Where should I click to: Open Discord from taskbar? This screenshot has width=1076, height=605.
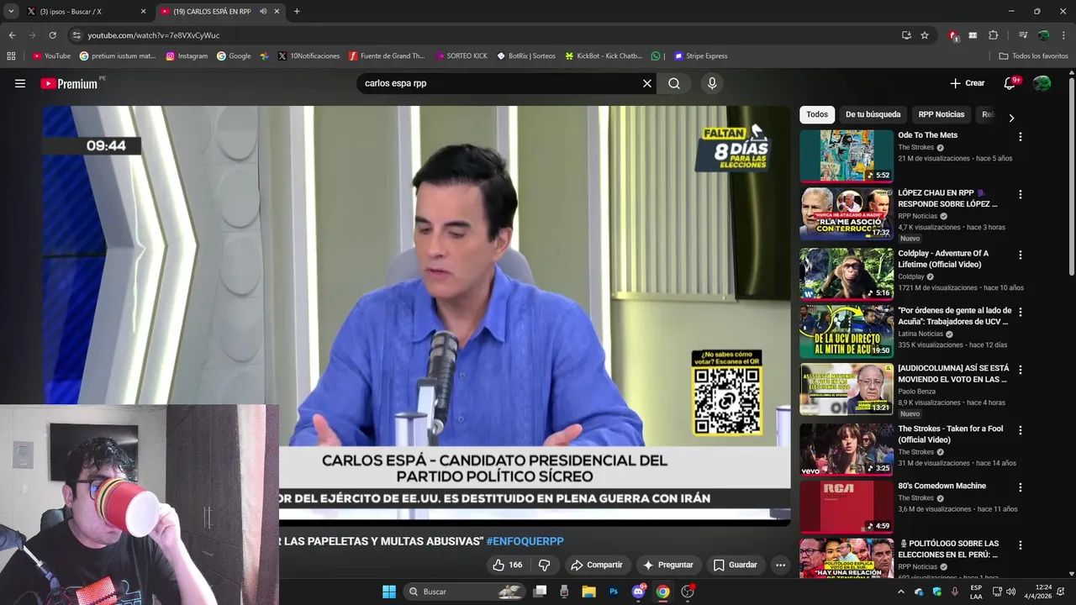(638, 592)
